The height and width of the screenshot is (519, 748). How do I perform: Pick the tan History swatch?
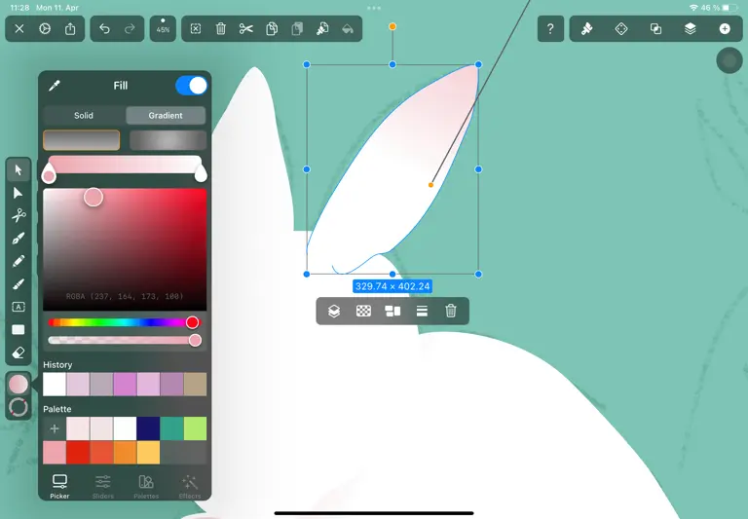click(x=195, y=385)
